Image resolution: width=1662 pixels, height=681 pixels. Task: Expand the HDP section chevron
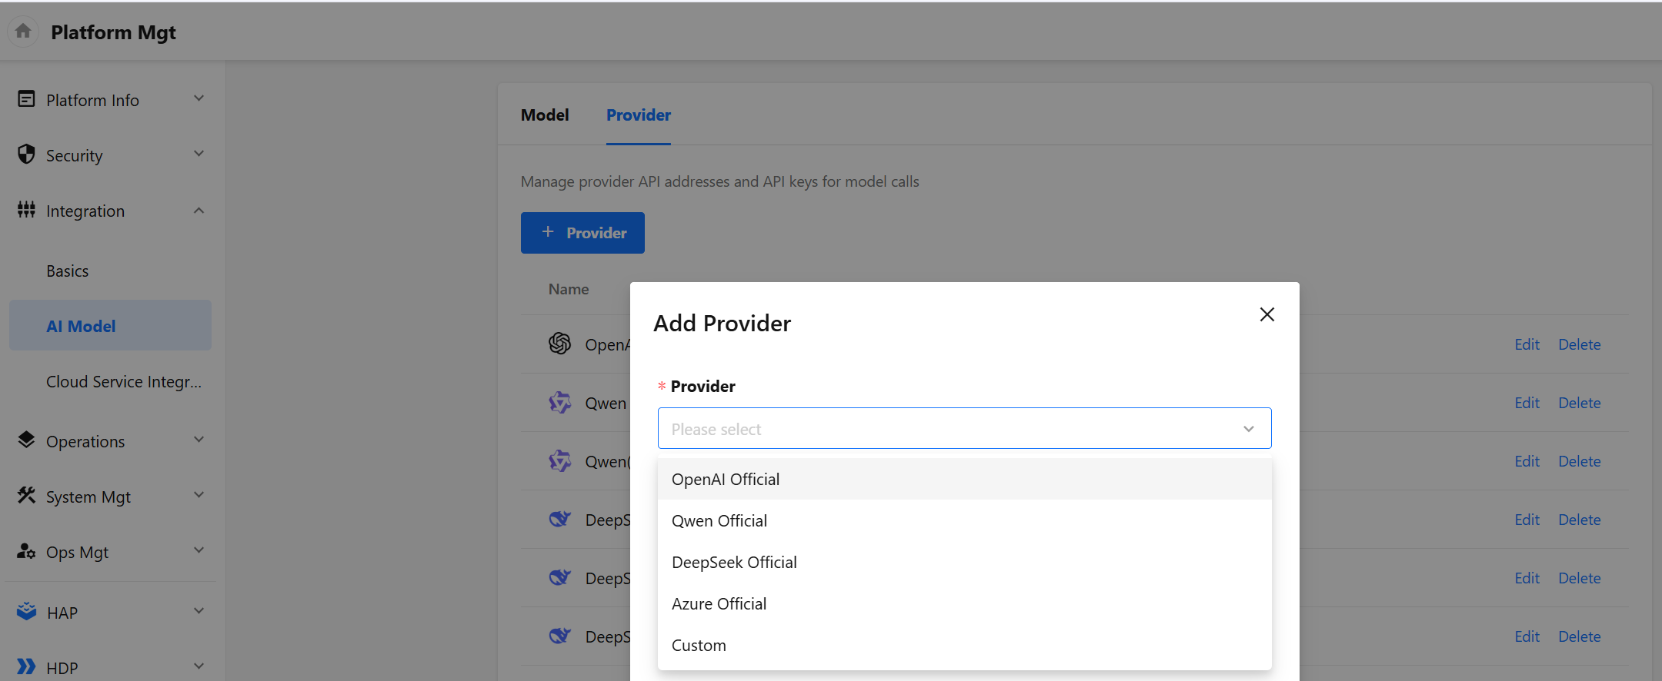(x=199, y=666)
